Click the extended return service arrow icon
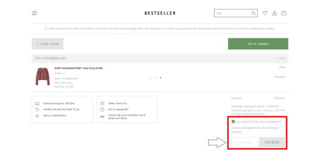 37,110
